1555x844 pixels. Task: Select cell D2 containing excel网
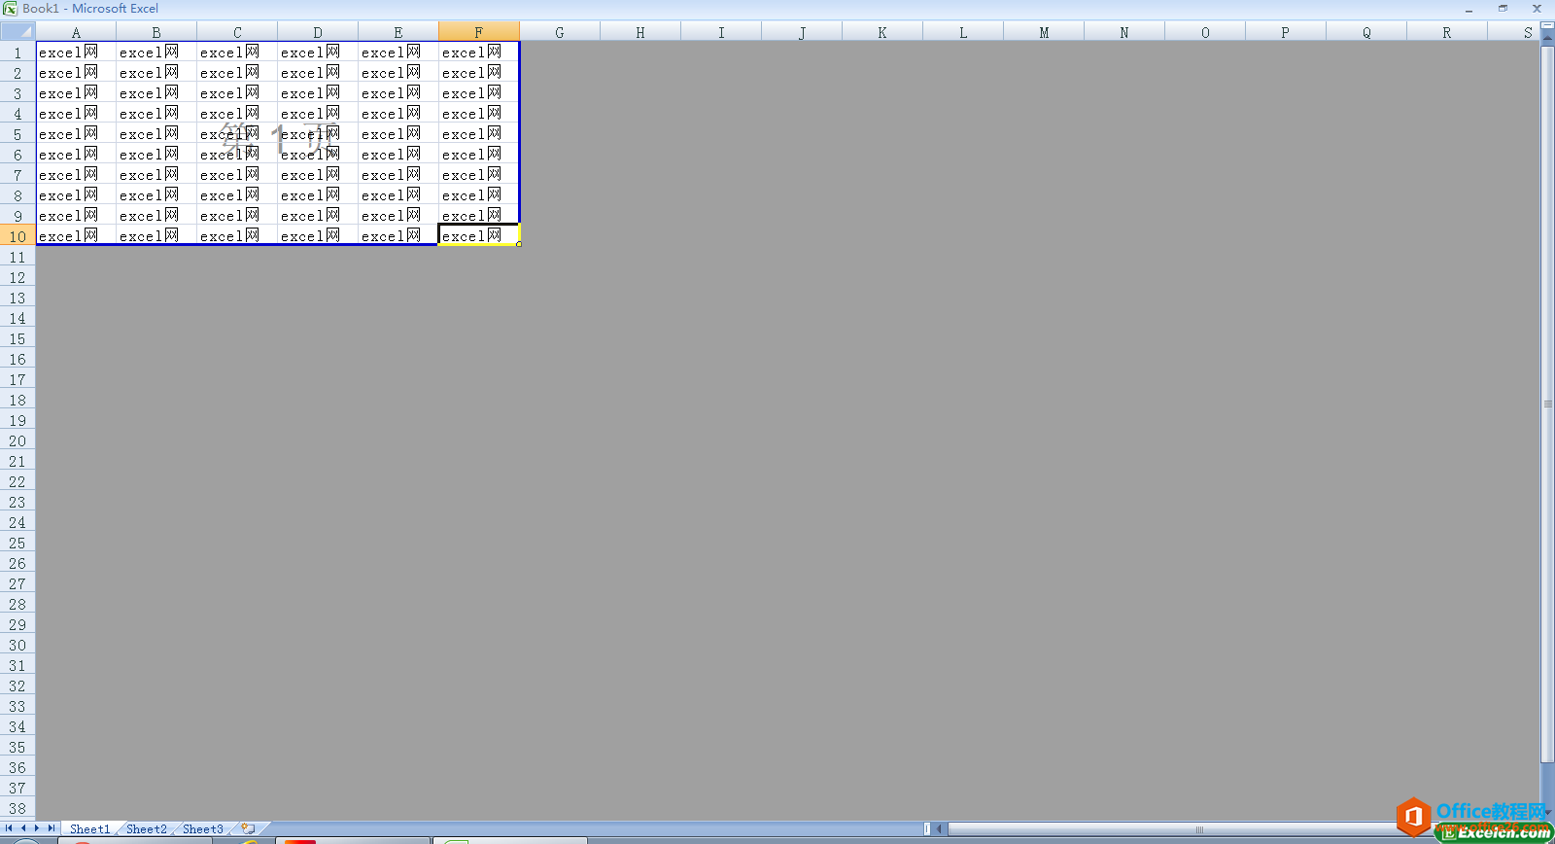pyautogui.click(x=318, y=73)
